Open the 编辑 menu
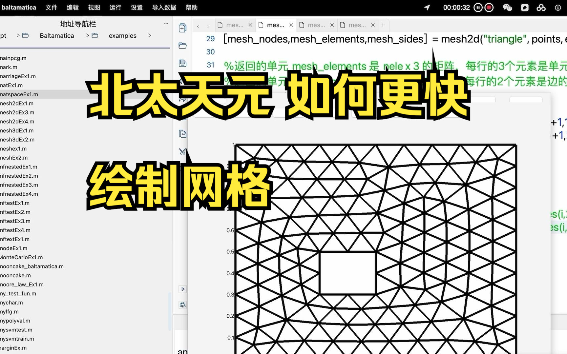The height and width of the screenshot is (354, 567). click(73, 8)
